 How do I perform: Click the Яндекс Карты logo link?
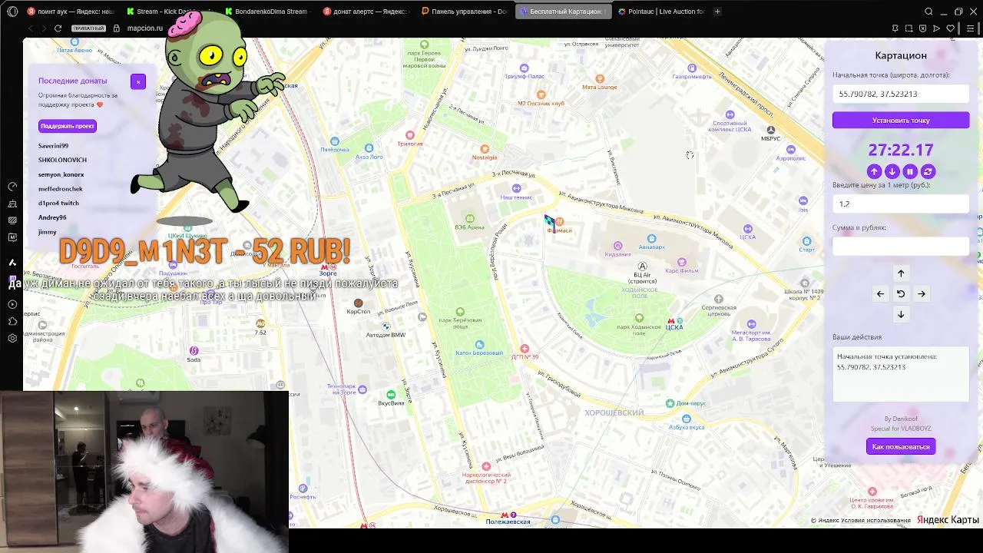948,520
